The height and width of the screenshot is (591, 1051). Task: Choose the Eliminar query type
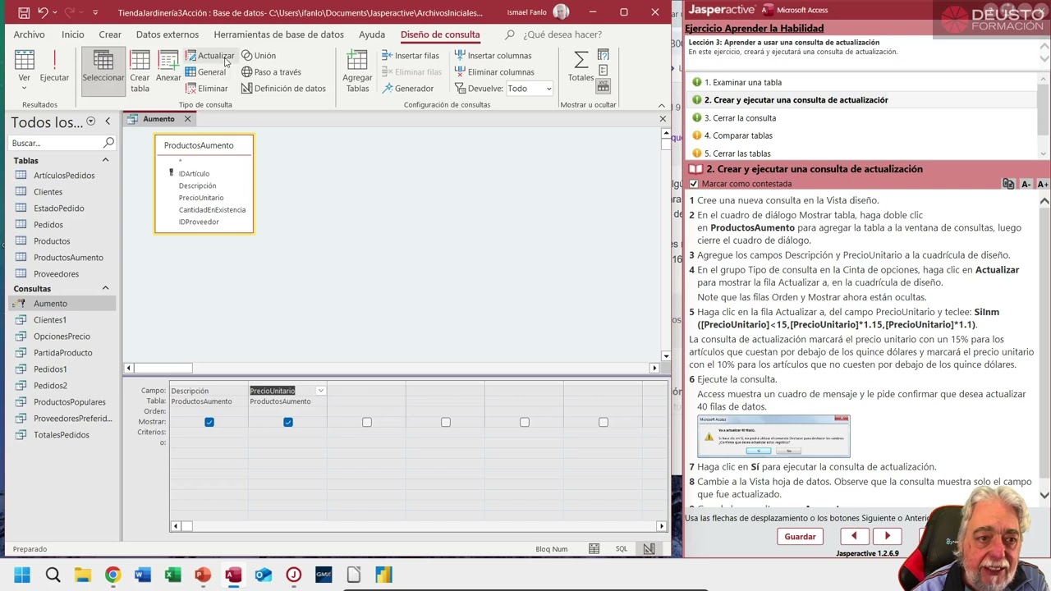pos(206,89)
